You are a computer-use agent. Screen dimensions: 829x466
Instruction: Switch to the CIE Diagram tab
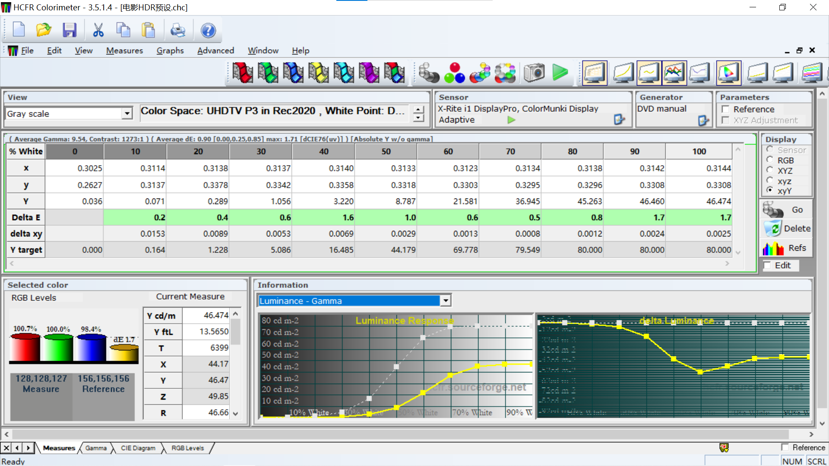click(138, 448)
